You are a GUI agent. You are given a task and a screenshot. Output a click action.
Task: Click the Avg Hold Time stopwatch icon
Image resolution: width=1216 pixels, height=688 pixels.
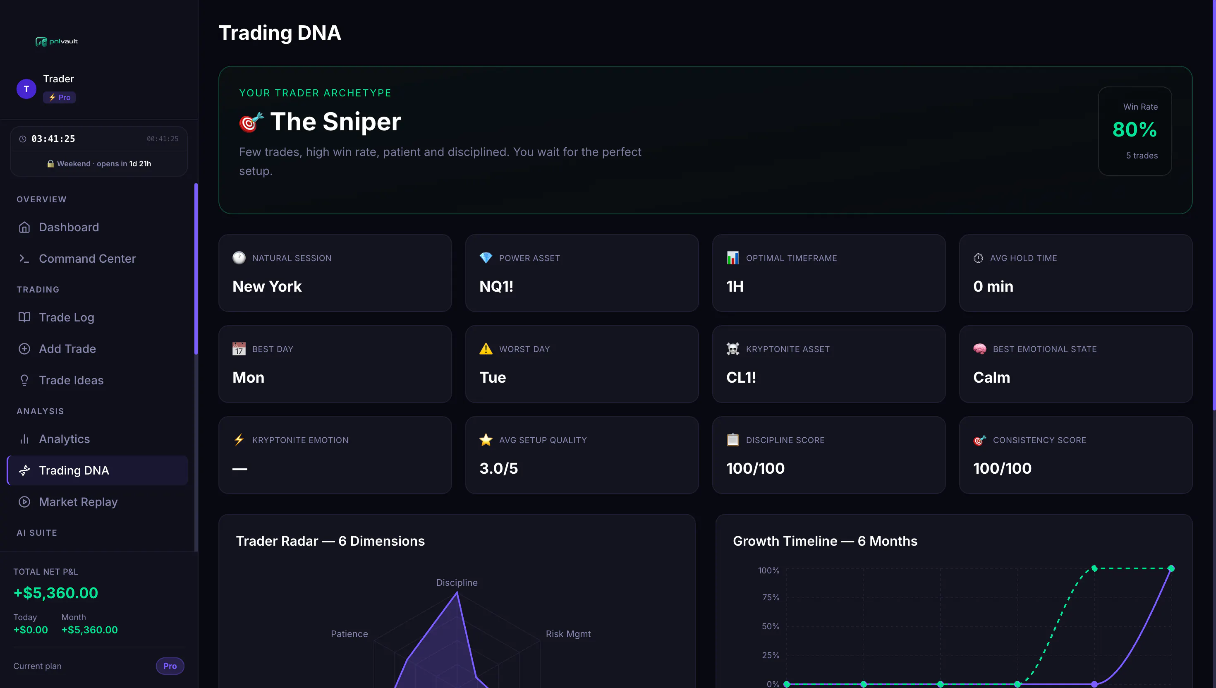[x=978, y=258]
